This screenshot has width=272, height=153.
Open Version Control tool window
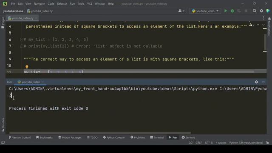[20, 137]
